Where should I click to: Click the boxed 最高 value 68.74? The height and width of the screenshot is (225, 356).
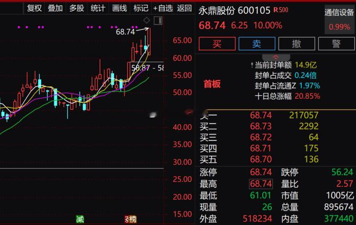point(261,184)
